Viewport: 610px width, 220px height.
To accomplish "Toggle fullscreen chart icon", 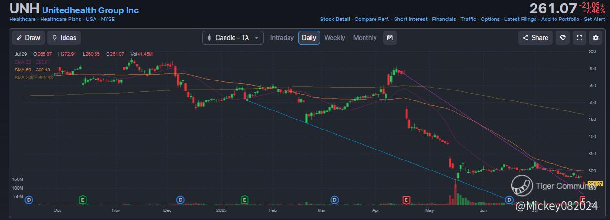I will tap(579, 38).
